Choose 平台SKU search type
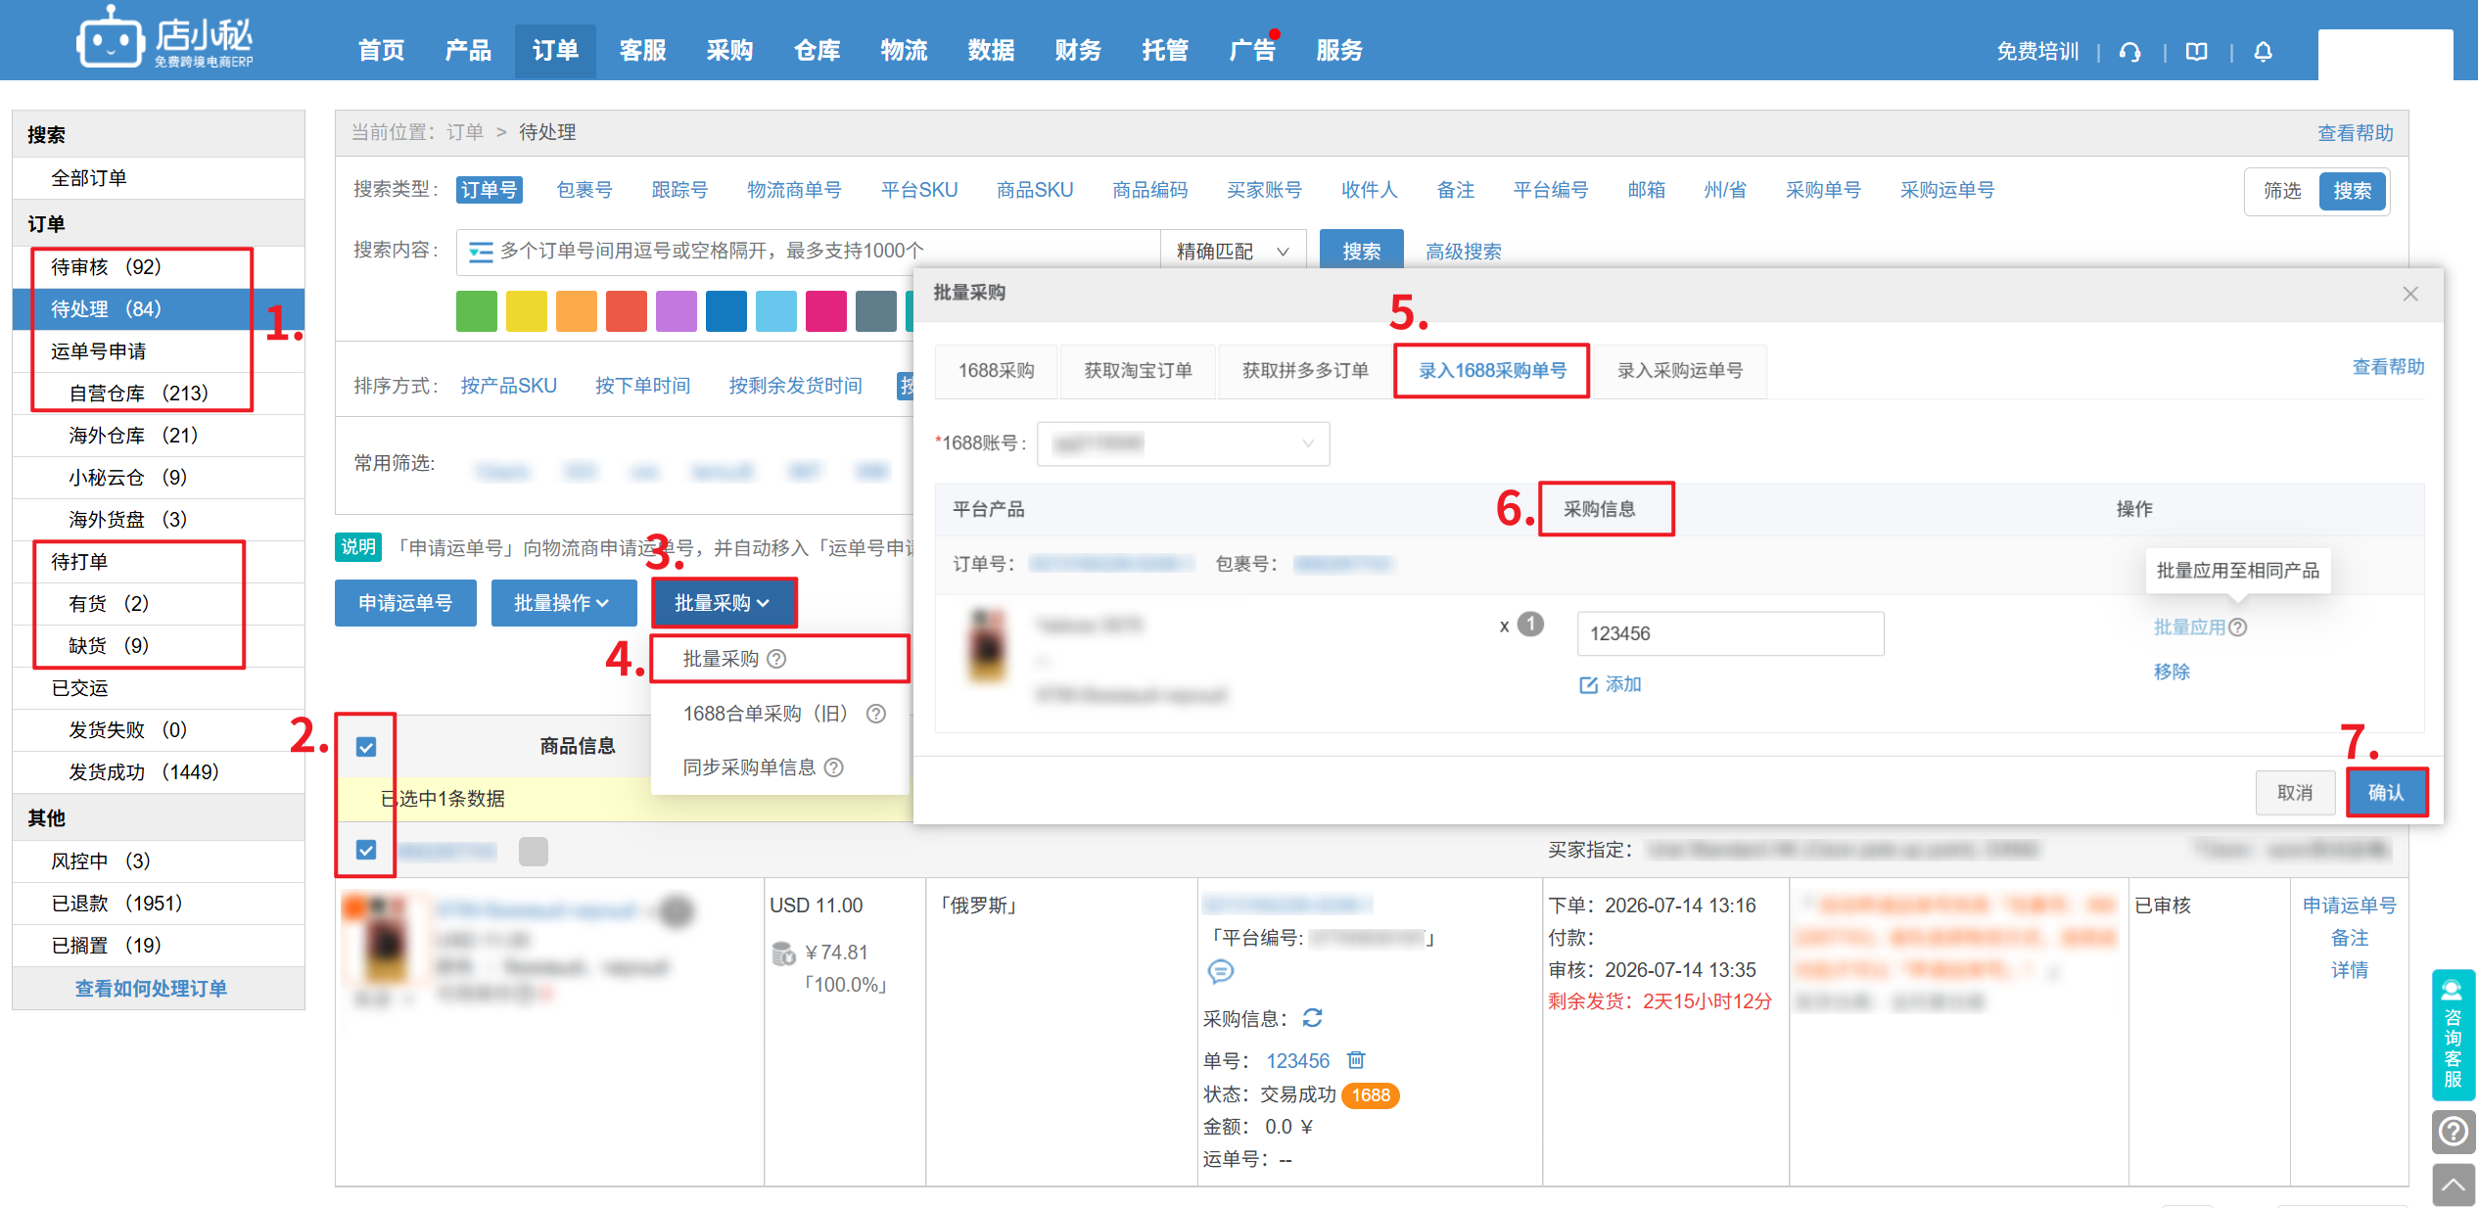This screenshot has height=1208, width=2478. coord(919,190)
